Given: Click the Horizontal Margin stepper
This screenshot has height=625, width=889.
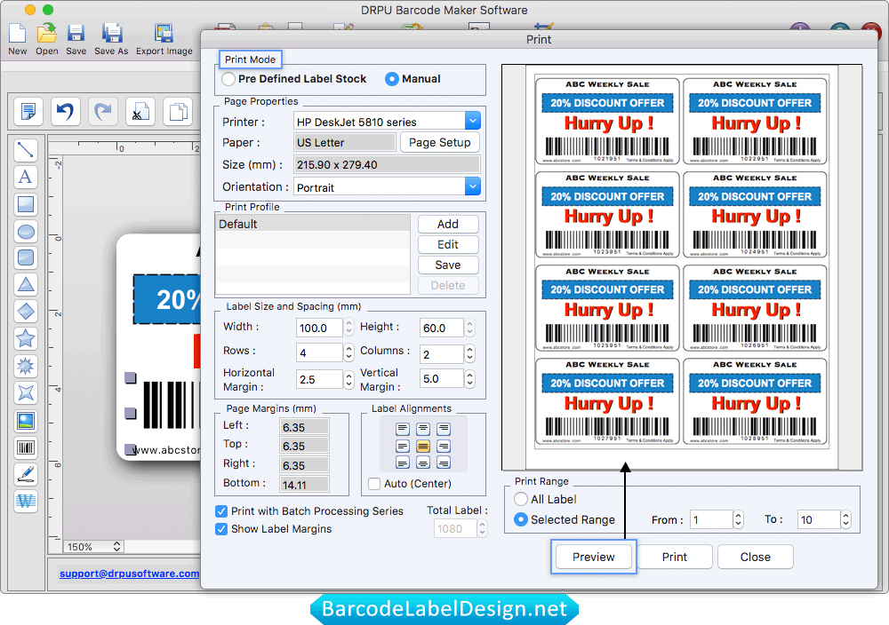Looking at the screenshot, I should coord(349,379).
